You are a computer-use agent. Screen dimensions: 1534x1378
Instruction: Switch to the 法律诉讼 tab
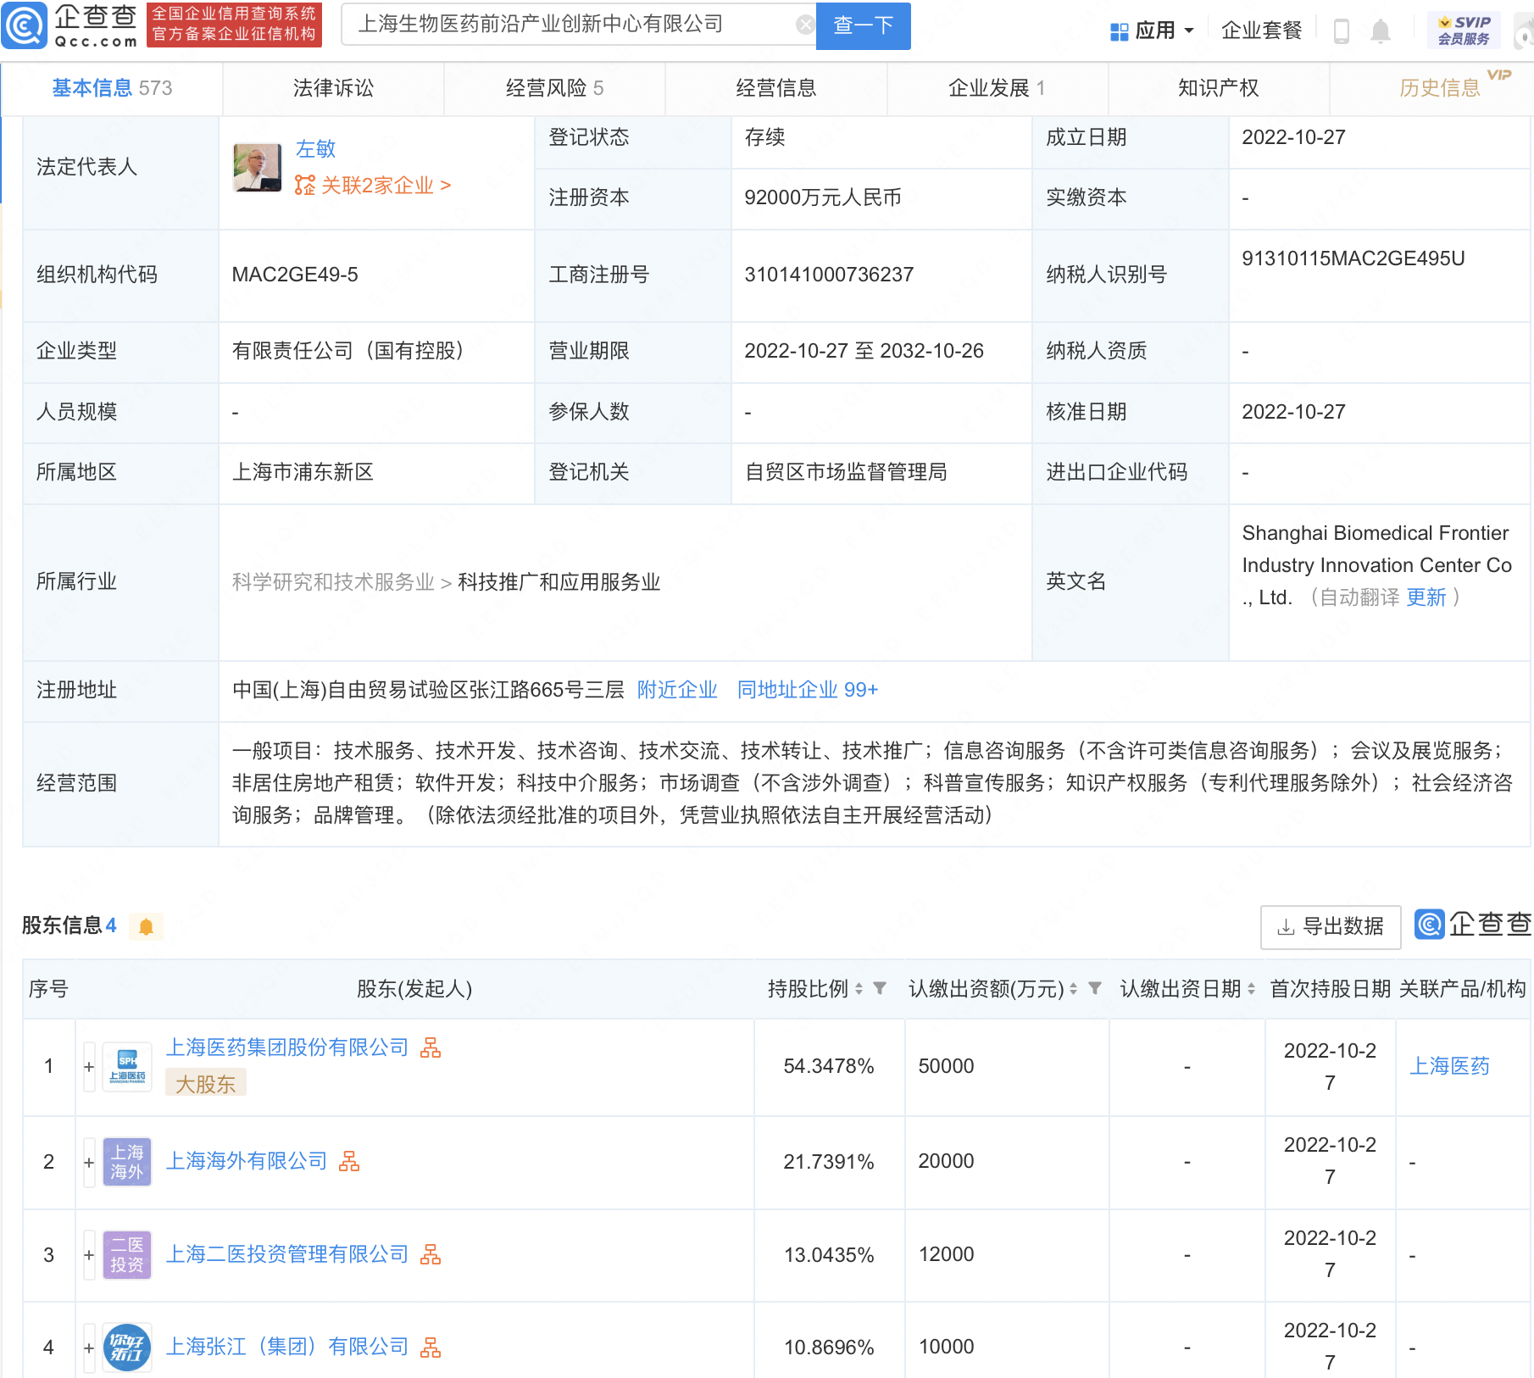pos(333,88)
